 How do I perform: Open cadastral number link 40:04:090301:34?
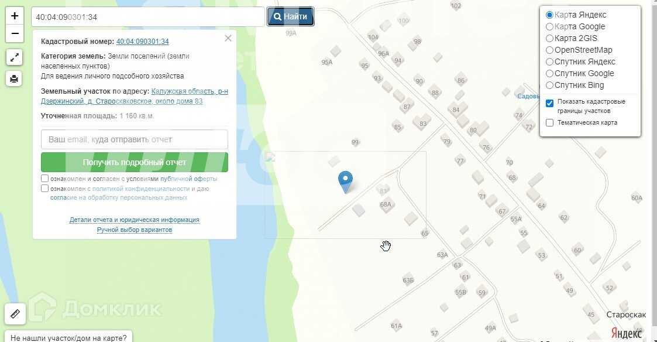[x=143, y=42]
